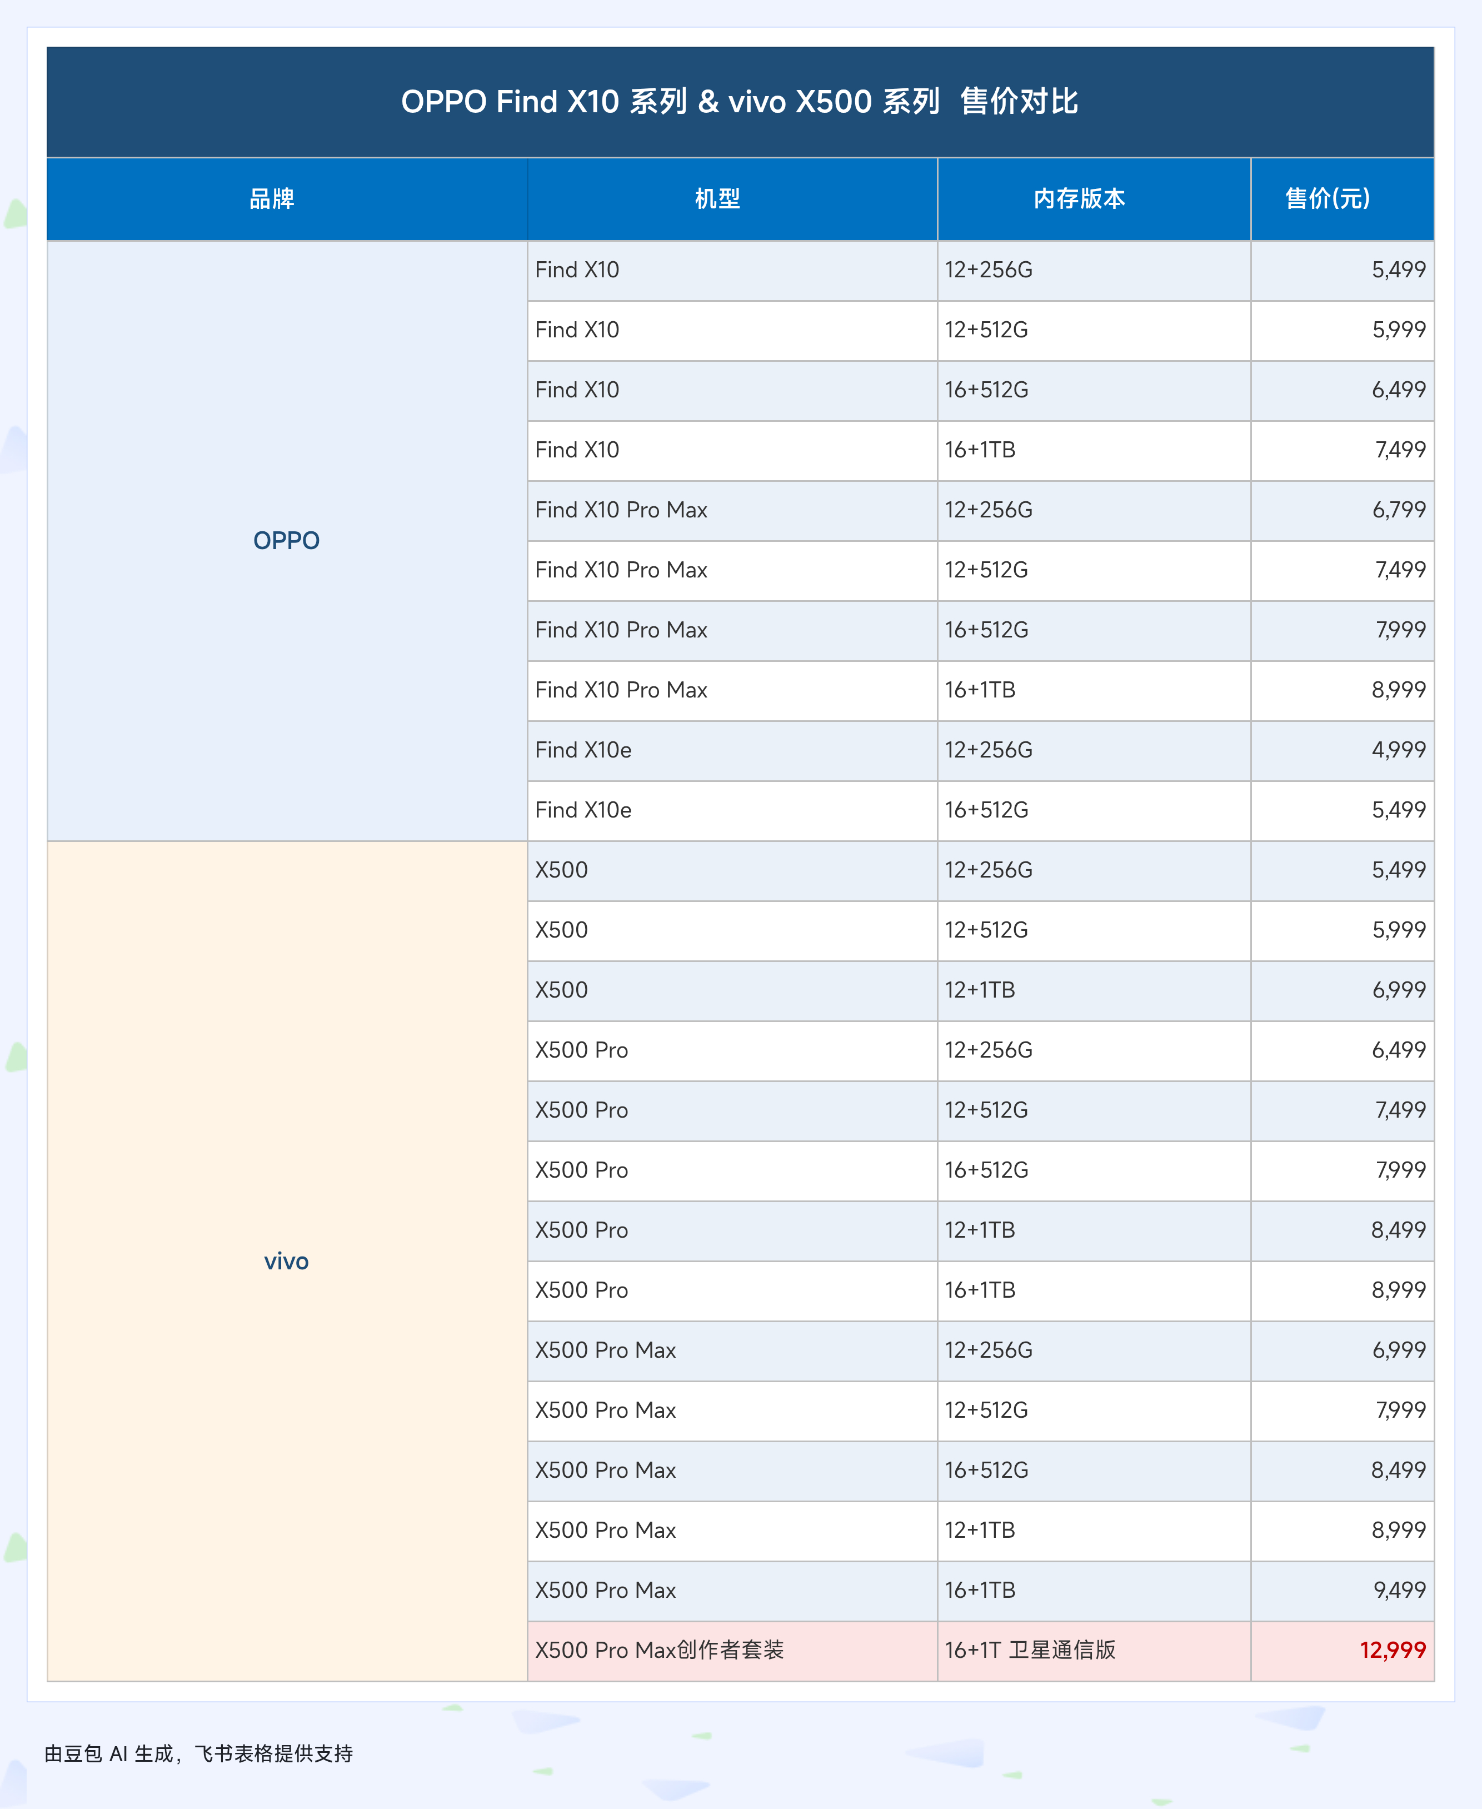The width and height of the screenshot is (1482, 1809).
Task: Click the 5,499 price for Find X10e 16+512G
Action: [1342, 810]
